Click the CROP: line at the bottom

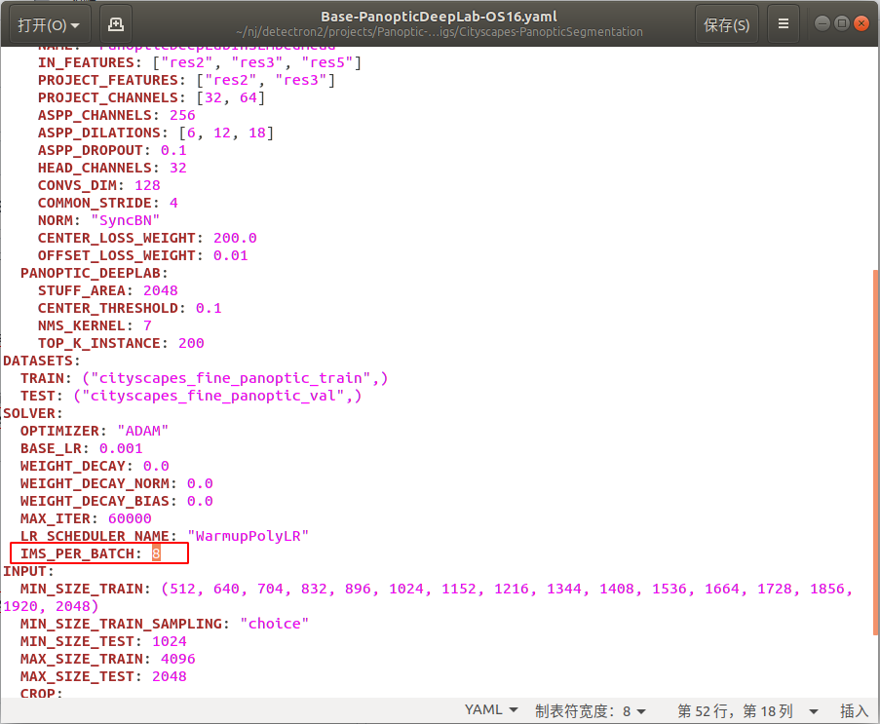39,694
